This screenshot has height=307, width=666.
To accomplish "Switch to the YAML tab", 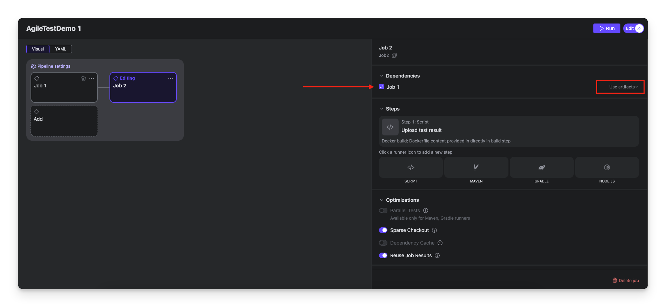I will [60, 49].
